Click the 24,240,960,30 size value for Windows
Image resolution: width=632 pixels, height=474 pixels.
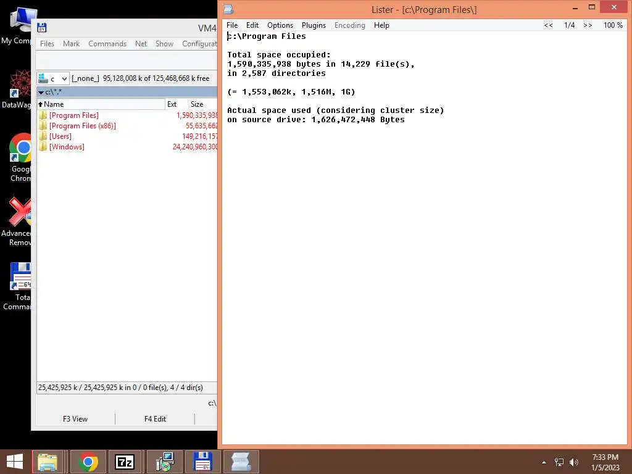coord(195,147)
